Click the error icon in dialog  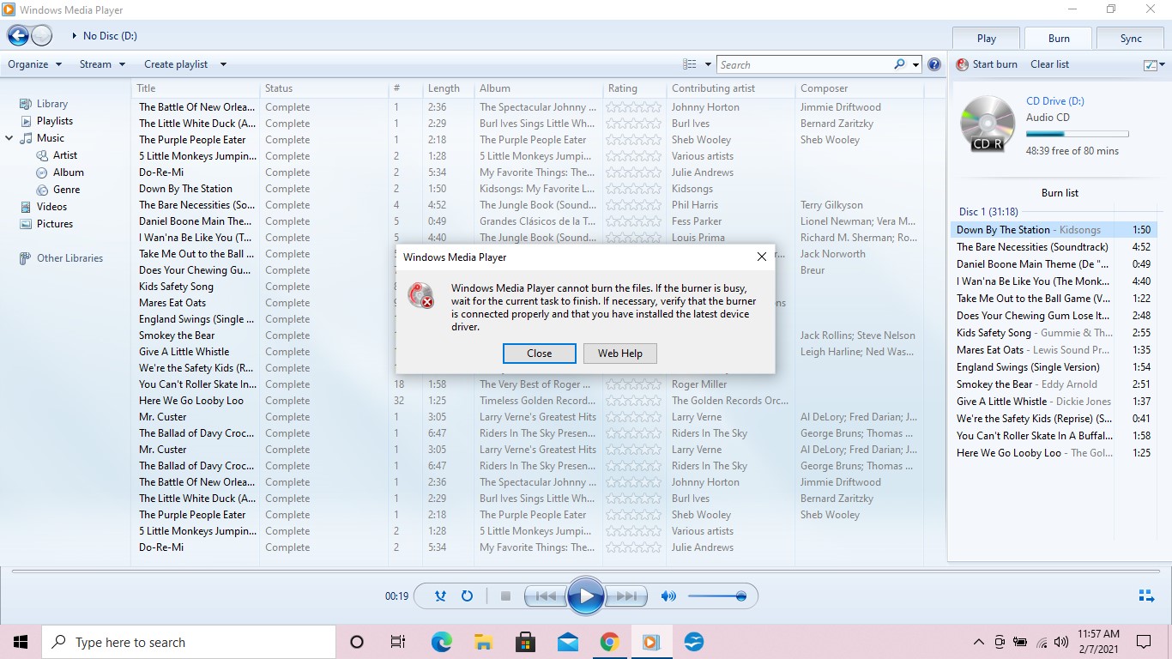pos(421,295)
